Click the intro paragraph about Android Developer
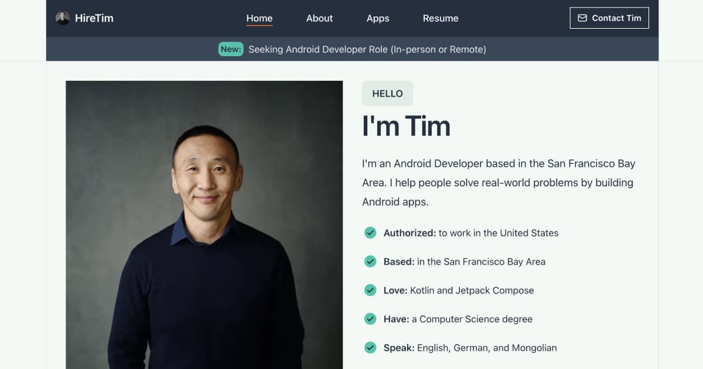This screenshot has width=703, height=369. pyautogui.click(x=498, y=182)
